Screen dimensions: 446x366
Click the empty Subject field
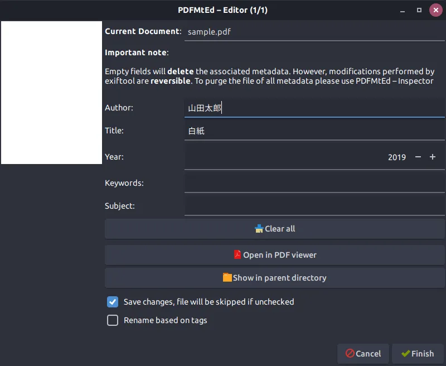click(314, 206)
